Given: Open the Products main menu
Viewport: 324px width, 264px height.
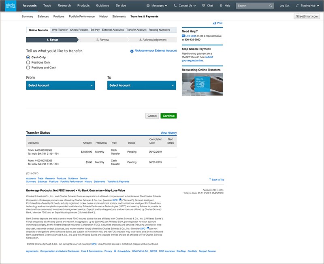Looking at the screenshot, I should pyautogui.click(x=83, y=6).
